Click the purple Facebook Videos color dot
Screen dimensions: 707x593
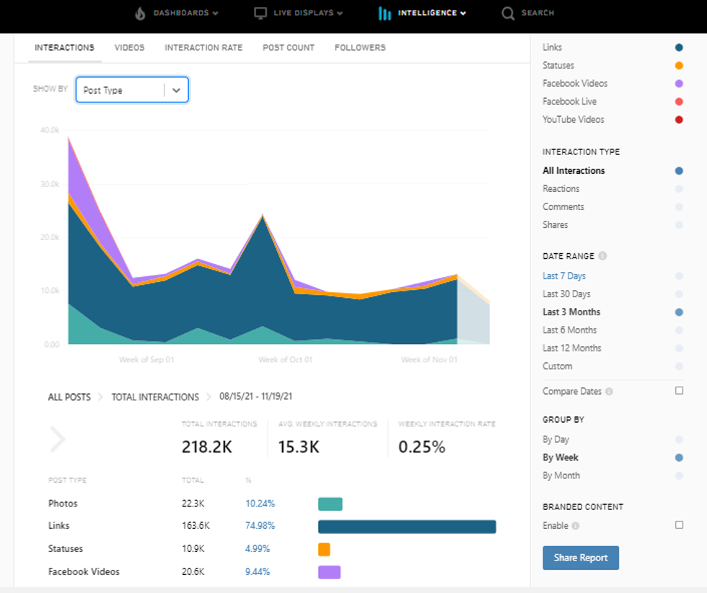679,84
